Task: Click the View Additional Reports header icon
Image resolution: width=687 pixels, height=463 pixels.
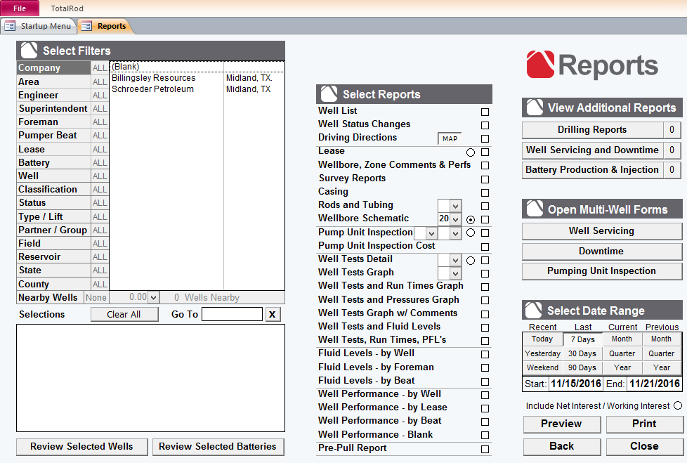Action: coord(535,107)
